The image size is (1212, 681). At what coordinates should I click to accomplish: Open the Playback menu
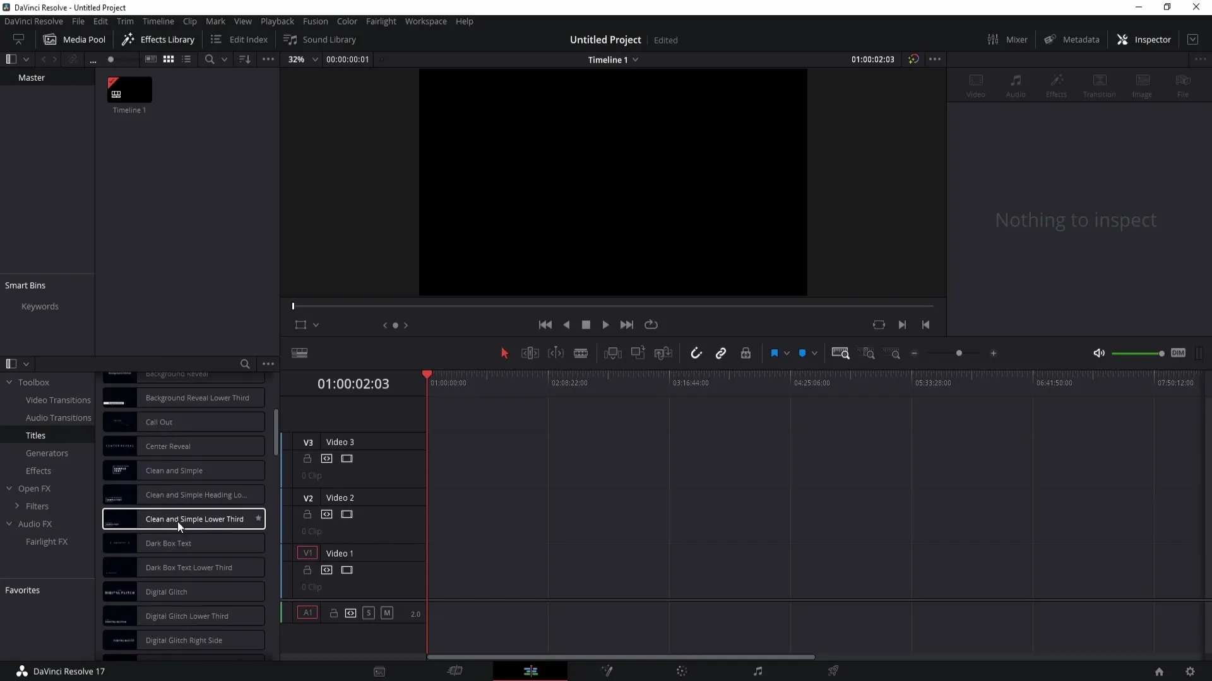[x=277, y=21]
